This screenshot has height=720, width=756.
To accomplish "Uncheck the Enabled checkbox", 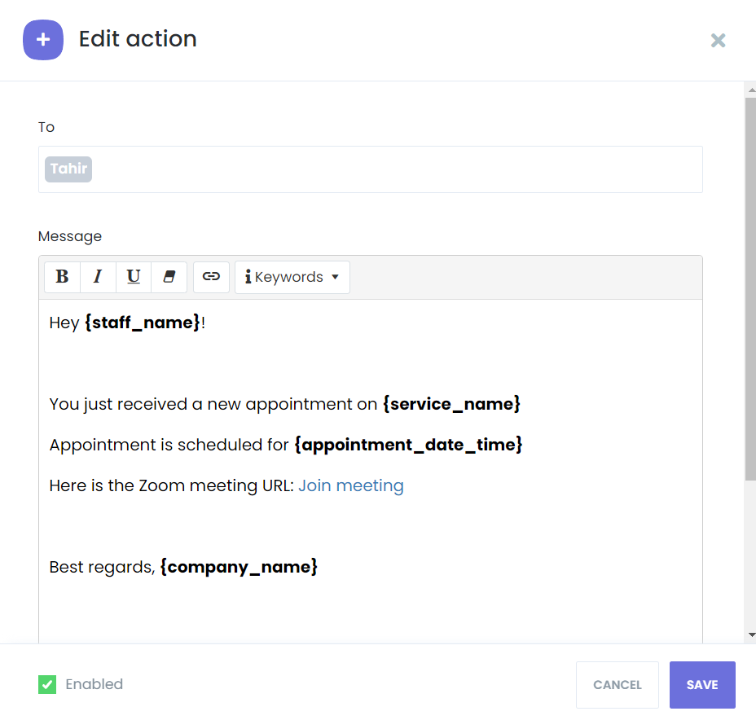I will click(47, 684).
